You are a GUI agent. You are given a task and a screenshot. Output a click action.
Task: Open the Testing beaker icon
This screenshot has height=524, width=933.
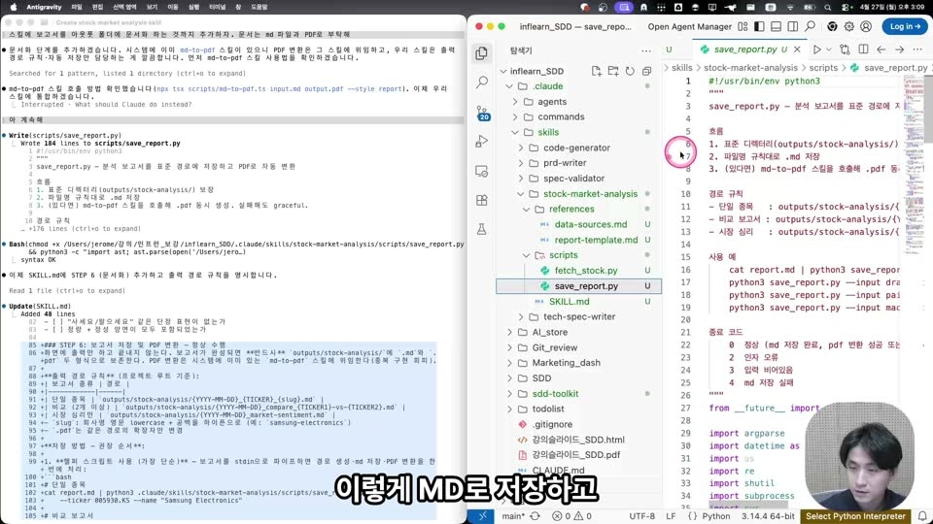[x=481, y=229]
